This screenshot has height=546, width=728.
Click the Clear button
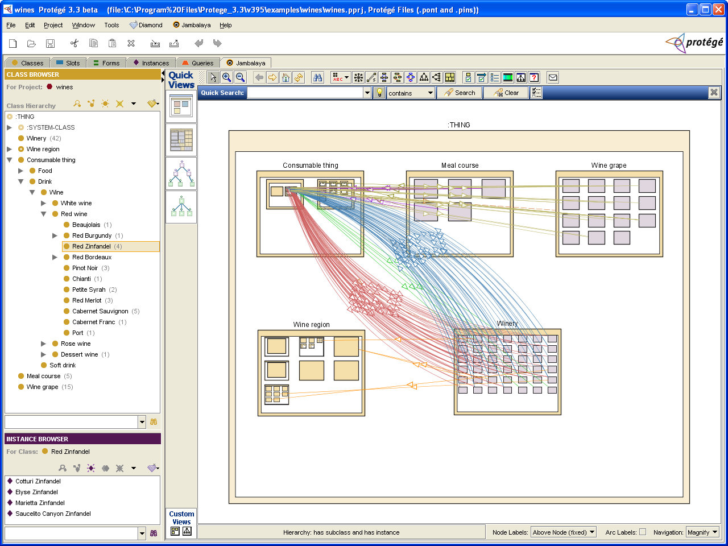[x=506, y=93]
